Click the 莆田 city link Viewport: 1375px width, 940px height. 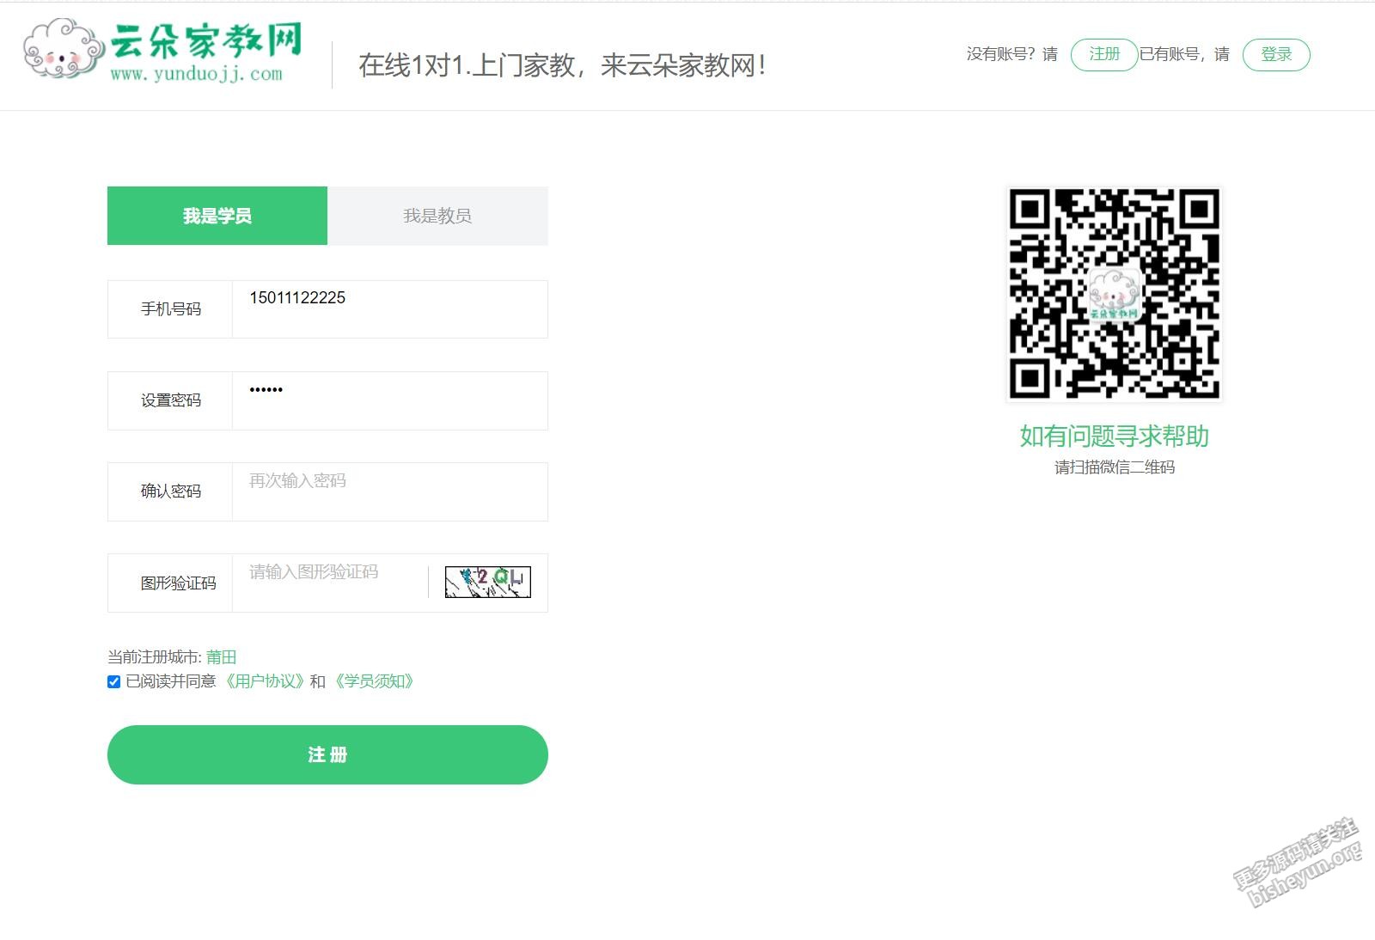coord(221,657)
